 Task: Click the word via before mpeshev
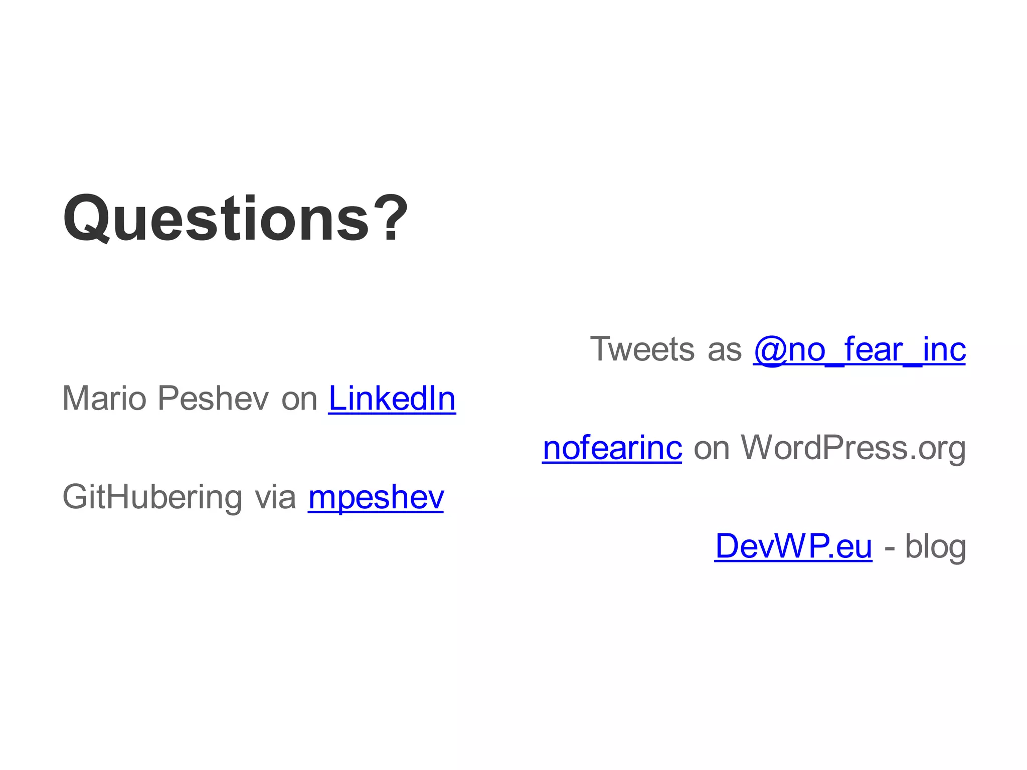tap(275, 497)
